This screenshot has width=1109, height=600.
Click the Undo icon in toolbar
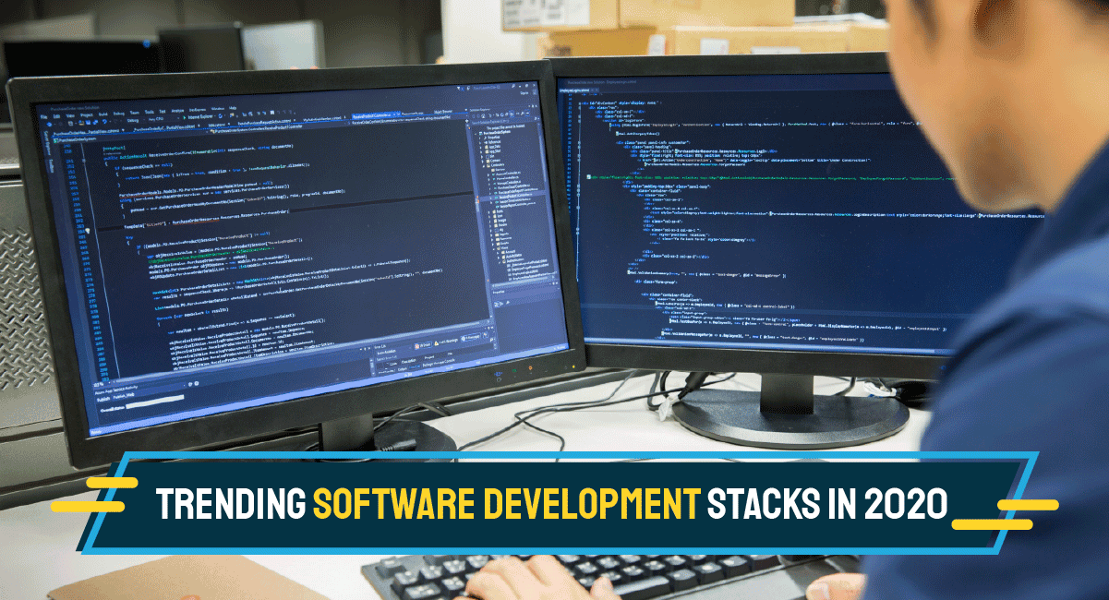[x=105, y=121]
